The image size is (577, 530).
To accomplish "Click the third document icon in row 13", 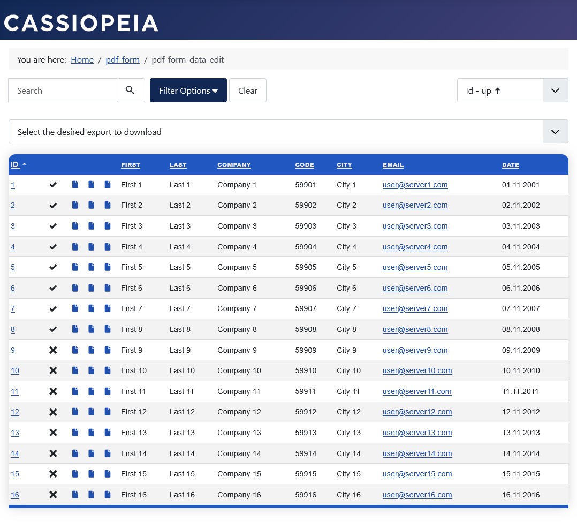I will (x=108, y=433).
